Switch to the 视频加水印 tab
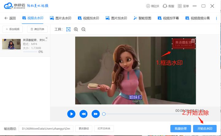Viewport: 221px width, 136px height. 88,18
